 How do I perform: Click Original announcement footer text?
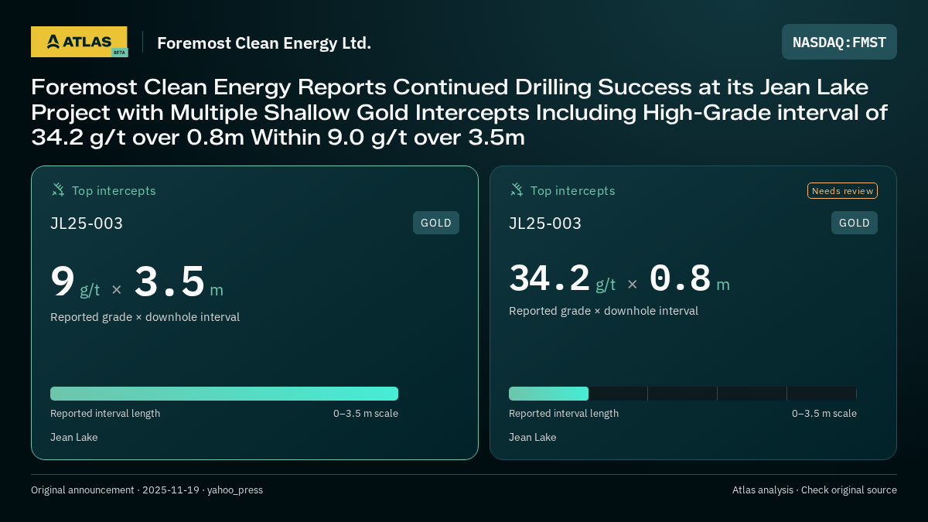click(x=147, y=490)
